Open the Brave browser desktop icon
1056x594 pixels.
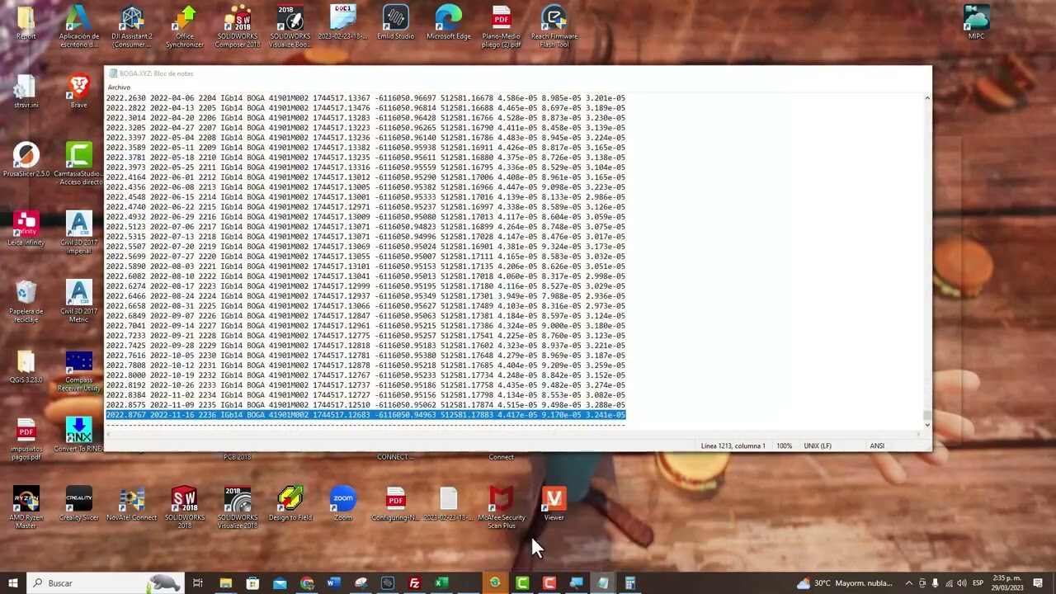click(x=78, y=92)
